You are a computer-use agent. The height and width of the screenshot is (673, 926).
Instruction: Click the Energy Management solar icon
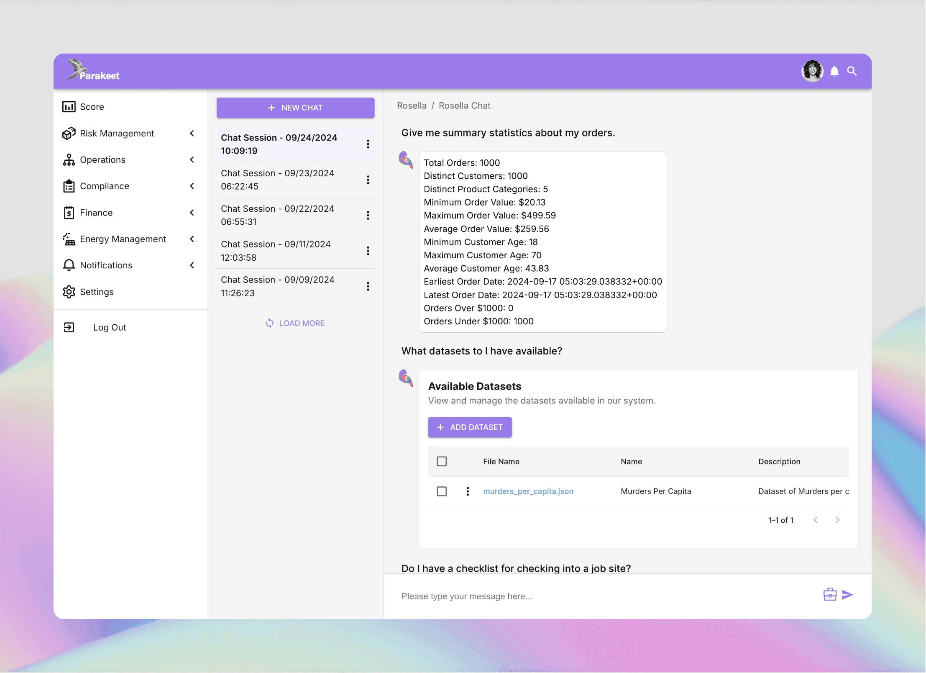pyautogui.click(x=69, y=239)
